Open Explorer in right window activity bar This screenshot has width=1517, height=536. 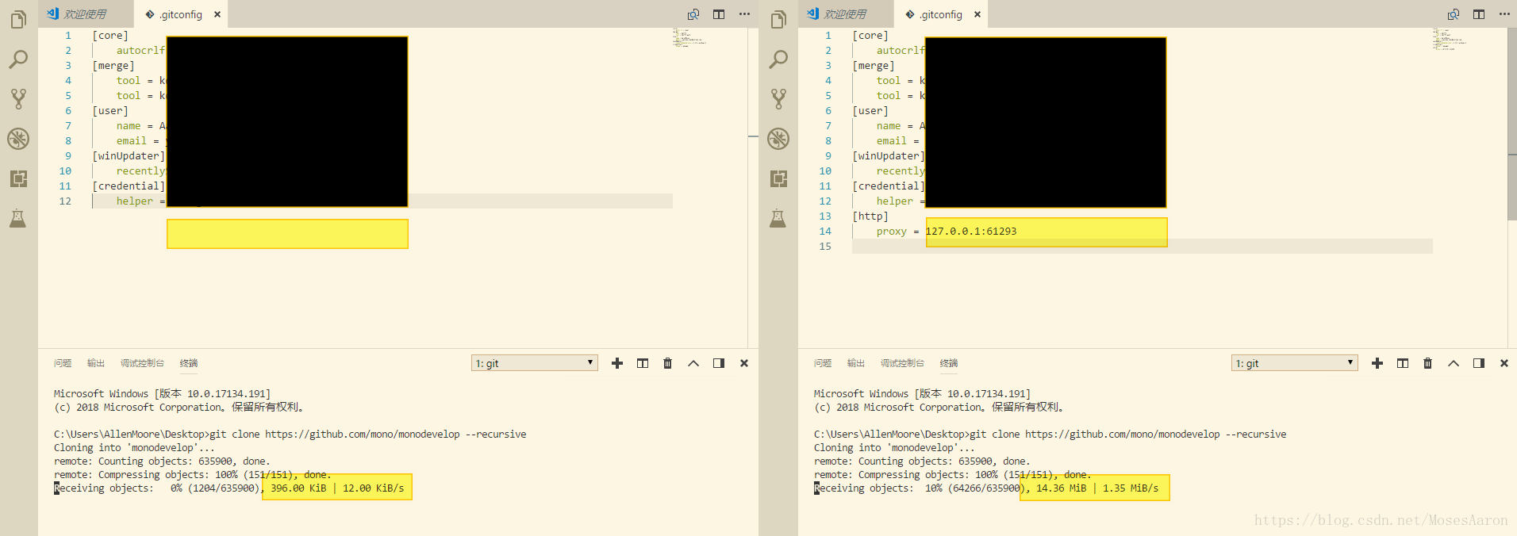(x=778, y=19)
